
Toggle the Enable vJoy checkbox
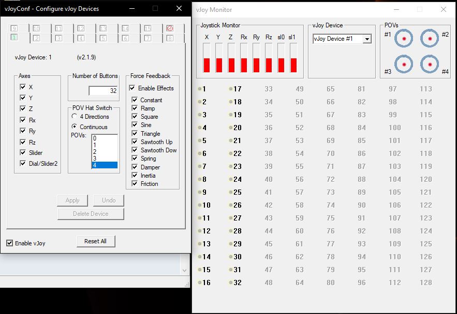(x=10, y=243)
